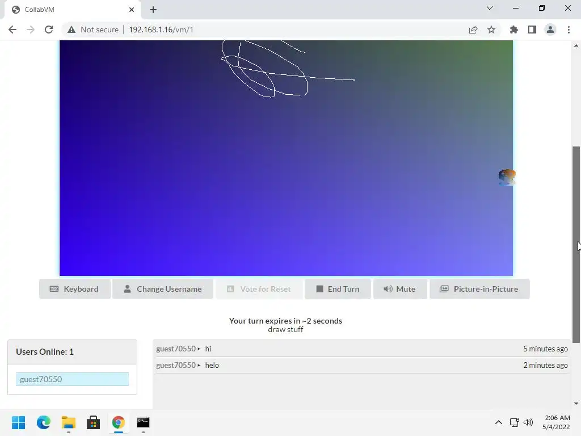Select guest70550 in the users list

(x=72, y=379)
